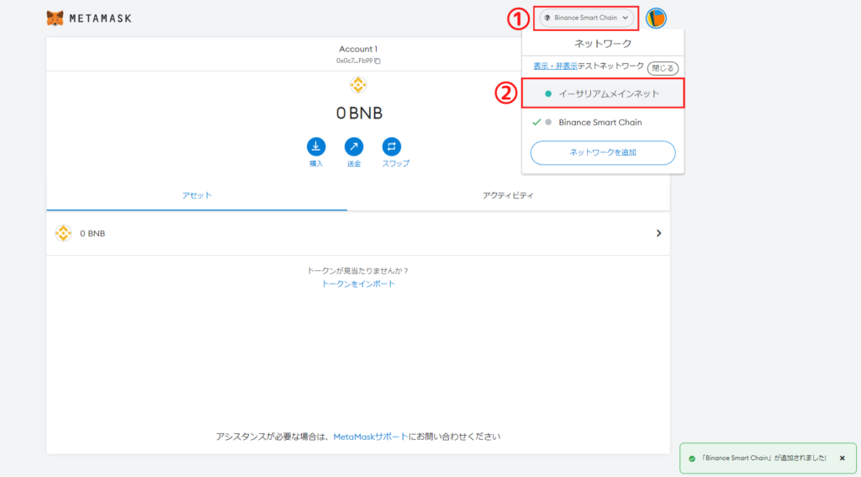Select Binance Smart Chain in network list
This screenshot has height=477, width=861.
(602, 122)
